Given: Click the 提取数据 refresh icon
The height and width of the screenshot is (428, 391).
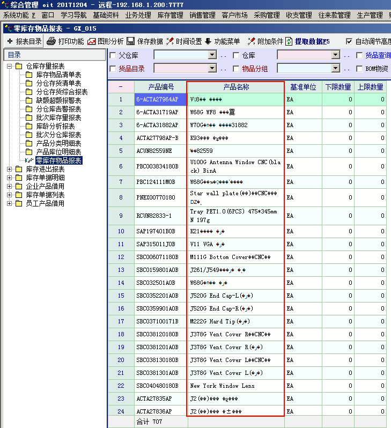Looking at the screenshot, I should click(289, 41).
